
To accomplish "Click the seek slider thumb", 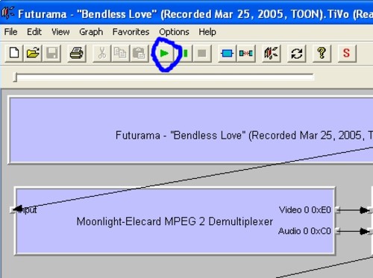I will point(16,77).
